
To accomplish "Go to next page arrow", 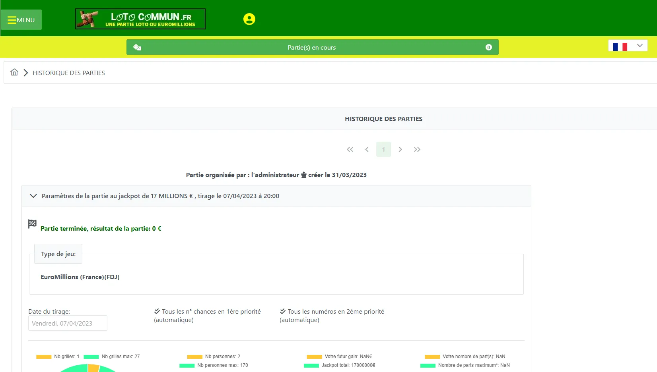I will 400,149.
